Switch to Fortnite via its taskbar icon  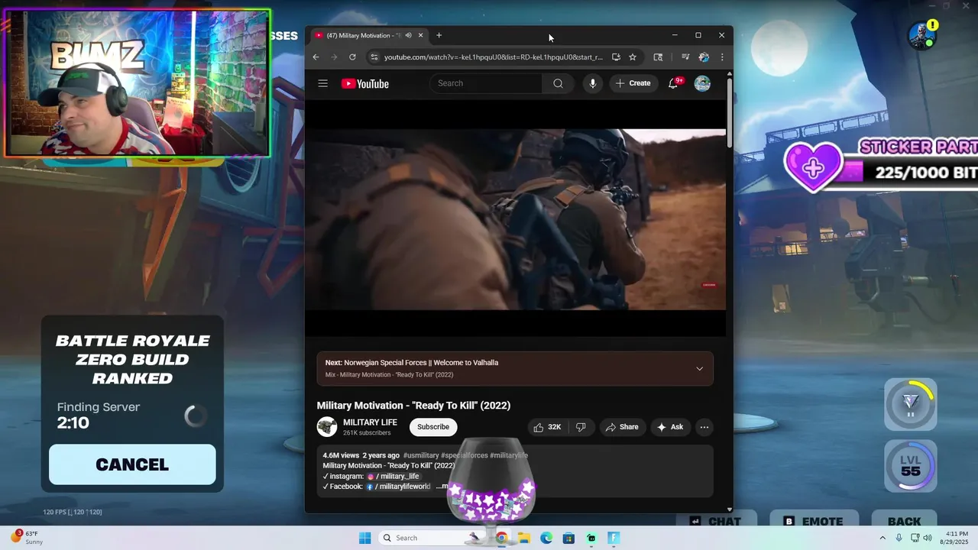[x=614, y=538]
